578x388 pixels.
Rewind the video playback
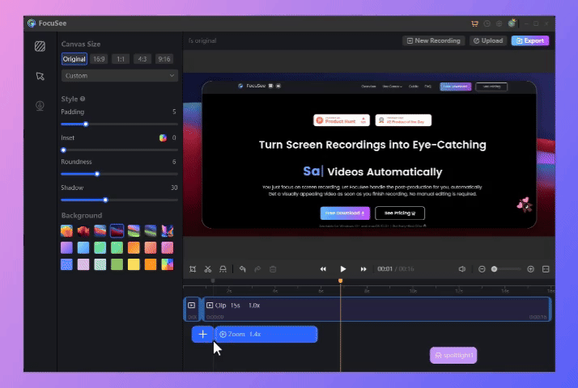[323, 269]
